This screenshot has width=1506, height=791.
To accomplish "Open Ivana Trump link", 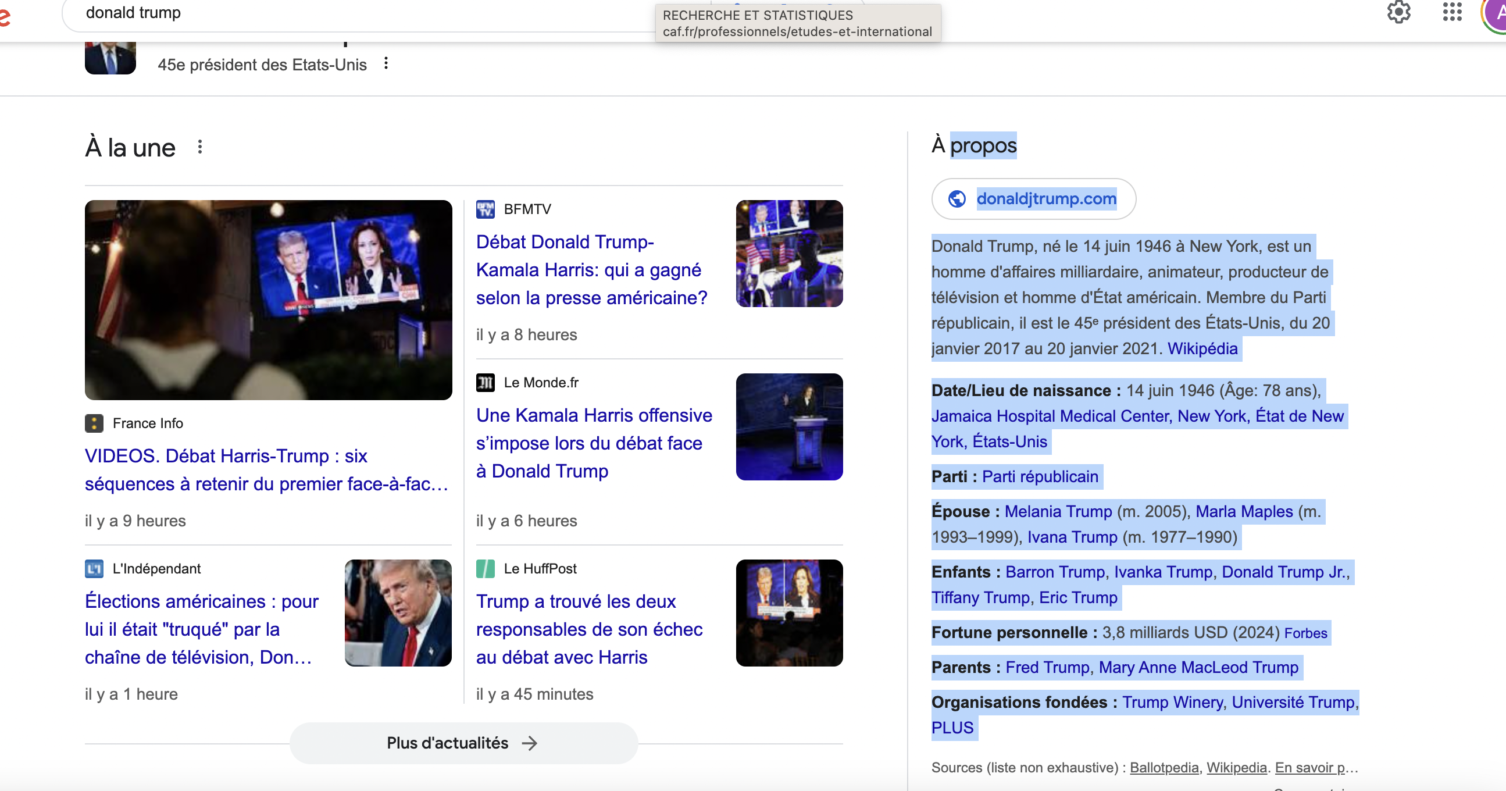I will coord(1072,537).
